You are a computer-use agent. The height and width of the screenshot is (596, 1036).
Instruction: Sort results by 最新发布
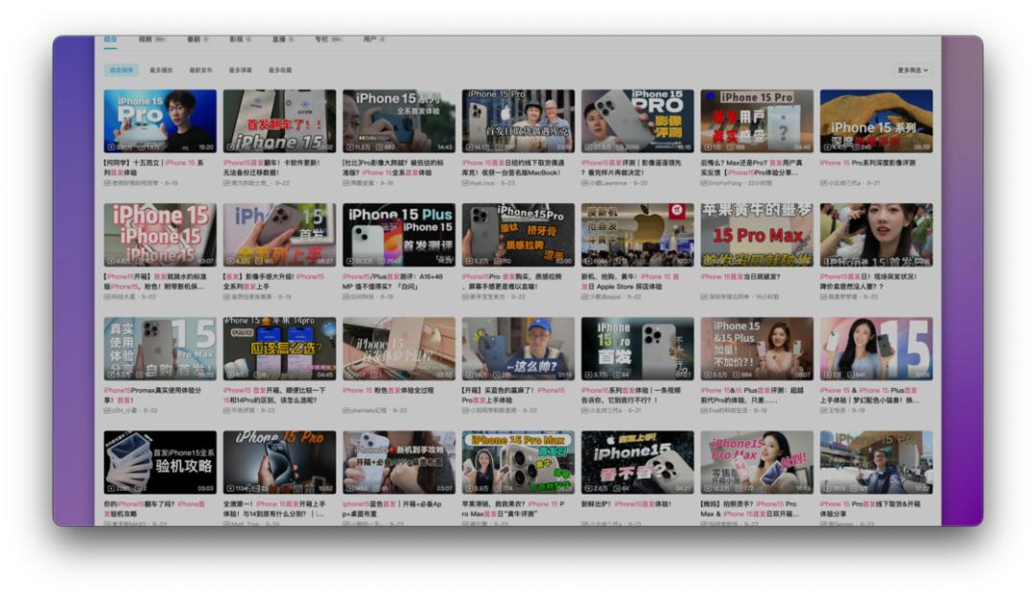[200, 70]
